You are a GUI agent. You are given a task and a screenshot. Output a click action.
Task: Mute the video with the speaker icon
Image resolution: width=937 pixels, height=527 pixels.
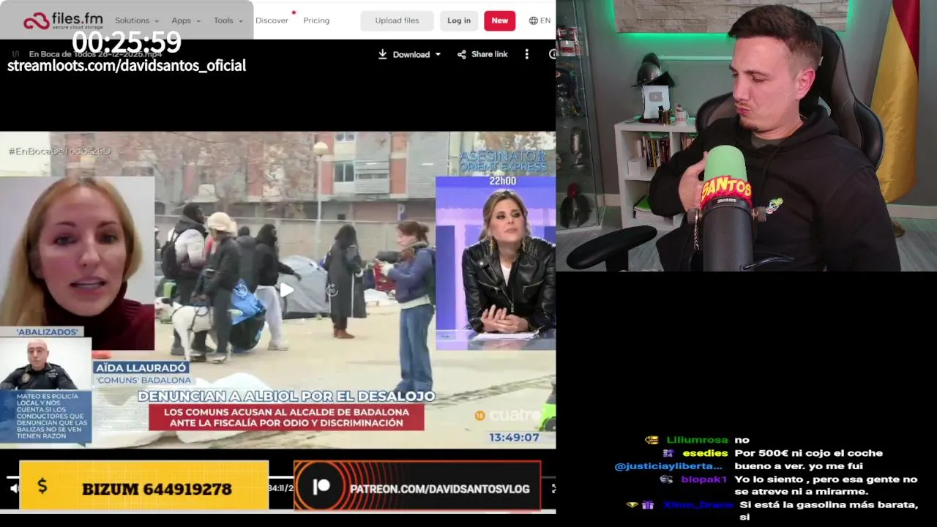pos(13,488)
